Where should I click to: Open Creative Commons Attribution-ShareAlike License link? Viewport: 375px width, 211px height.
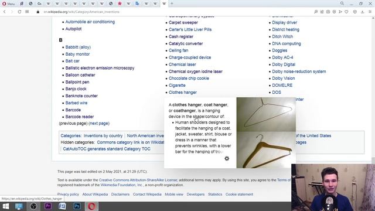[x=138, y=180]
